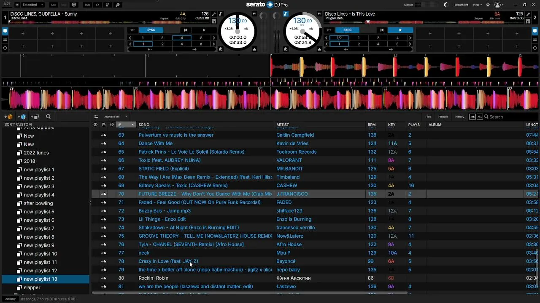Open Analyze Files dropdown

pos(116,117)
